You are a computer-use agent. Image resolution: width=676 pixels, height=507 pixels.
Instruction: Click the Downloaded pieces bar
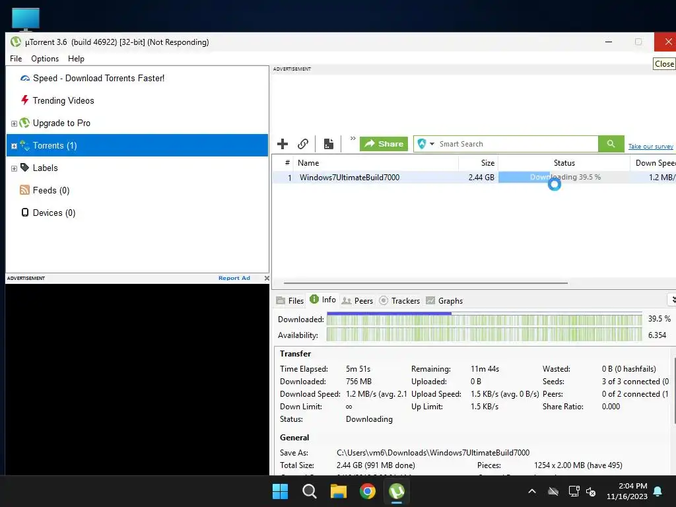tap(484, 320)
